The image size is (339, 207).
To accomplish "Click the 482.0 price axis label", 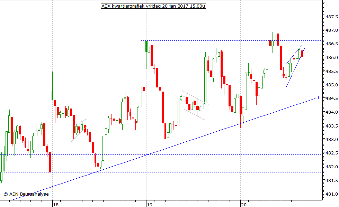I will tap(332, 167).
